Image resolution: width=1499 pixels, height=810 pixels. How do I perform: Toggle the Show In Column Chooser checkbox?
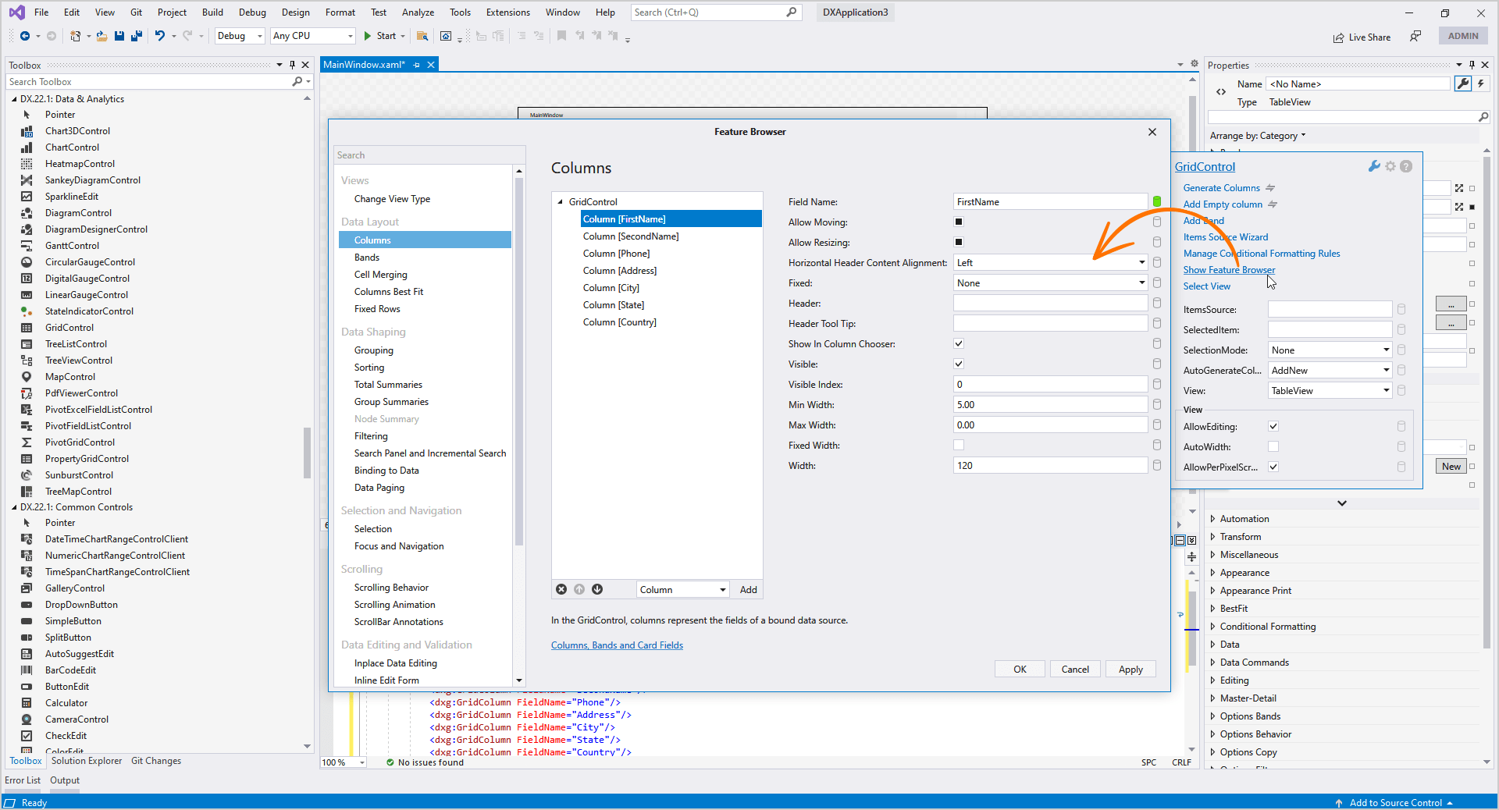[959, 343]
